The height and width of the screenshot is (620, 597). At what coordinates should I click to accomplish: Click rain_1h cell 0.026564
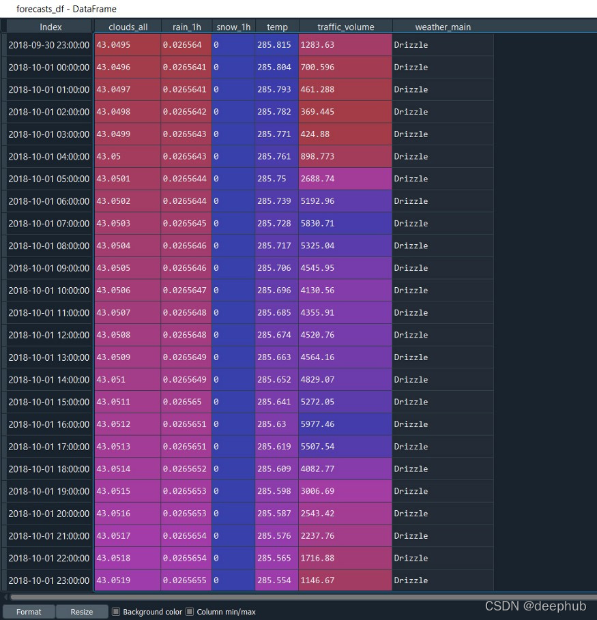pyautogui.click(x=186, y=45)
